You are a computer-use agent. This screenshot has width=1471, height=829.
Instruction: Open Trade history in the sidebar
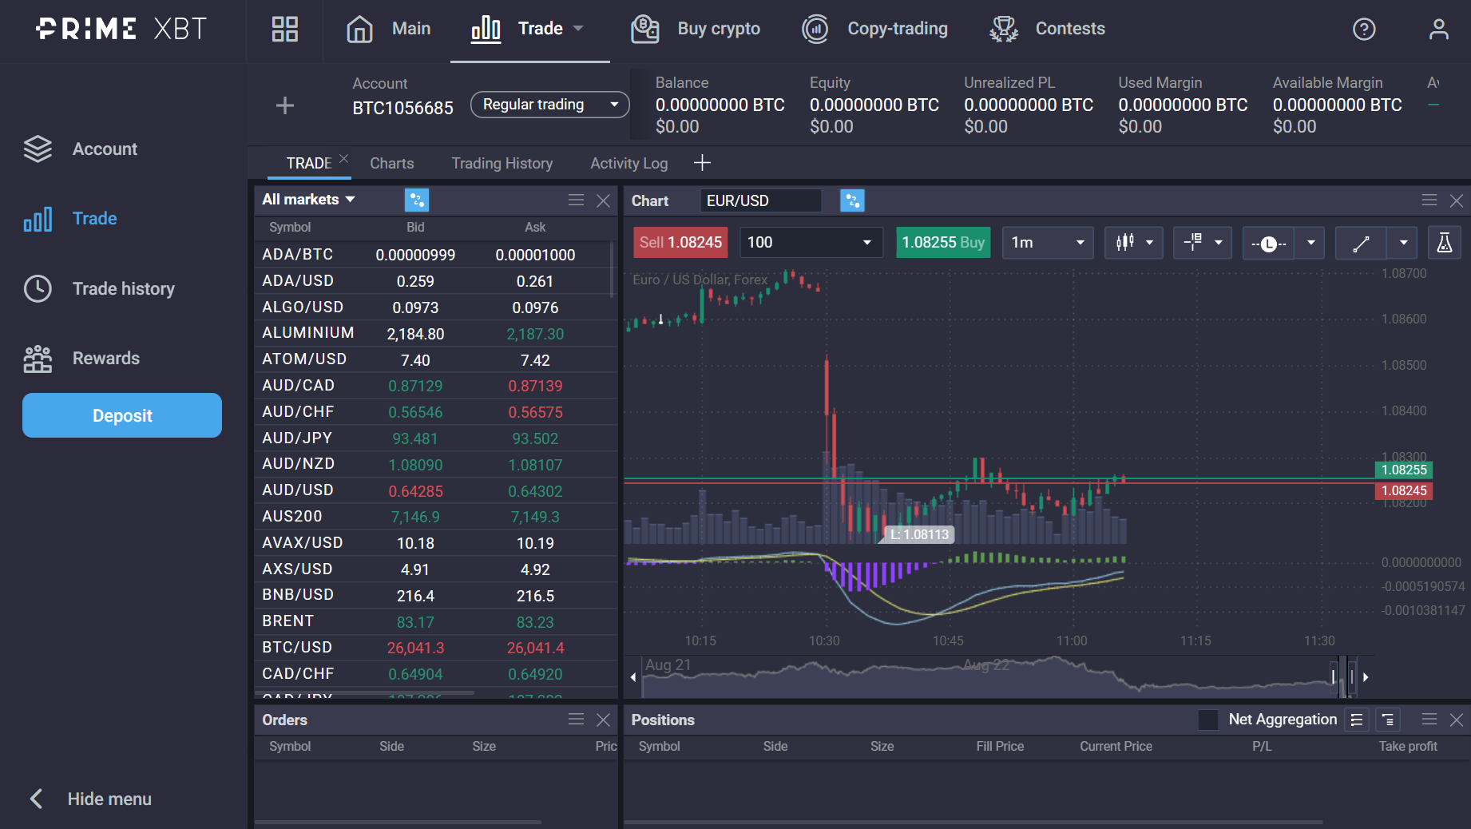99,288
